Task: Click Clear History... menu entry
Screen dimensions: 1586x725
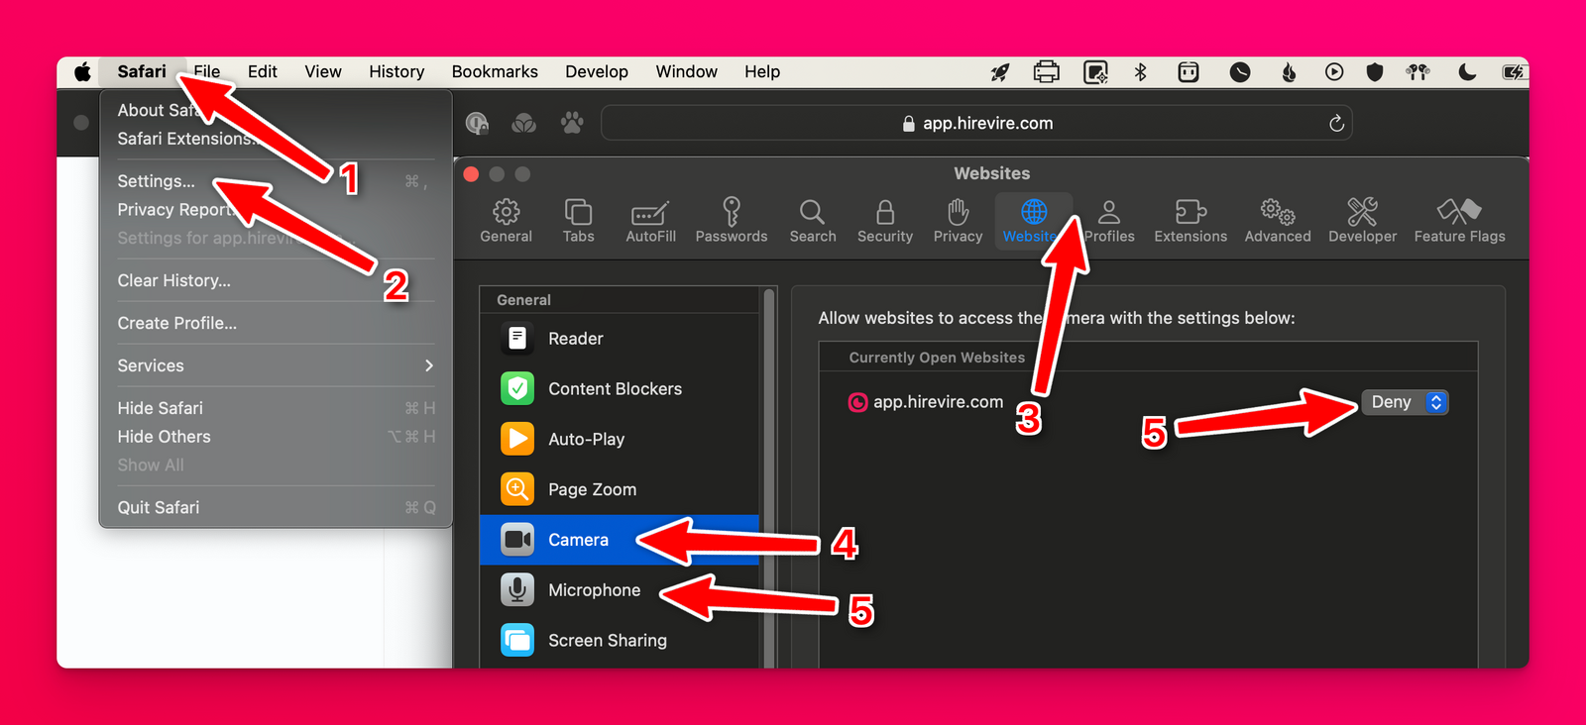Action: [x=173, y=281]
